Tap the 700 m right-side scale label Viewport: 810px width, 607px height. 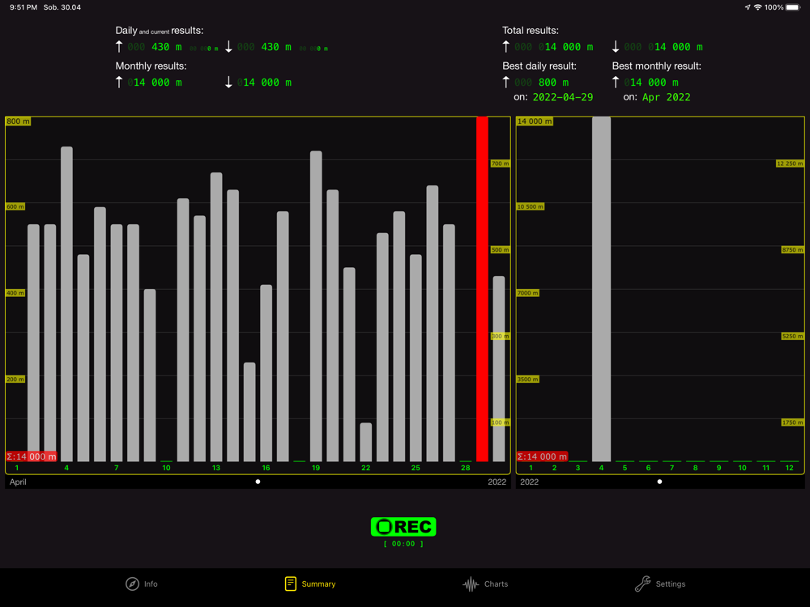click(x=500, y=163)
